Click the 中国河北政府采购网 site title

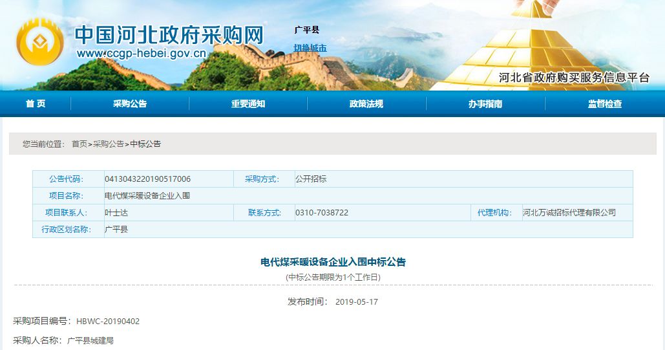pyautogui.click(x=169, y=34)
